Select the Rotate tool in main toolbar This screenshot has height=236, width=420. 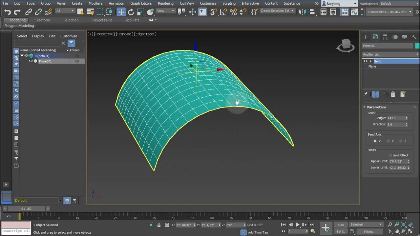(131, 12)
